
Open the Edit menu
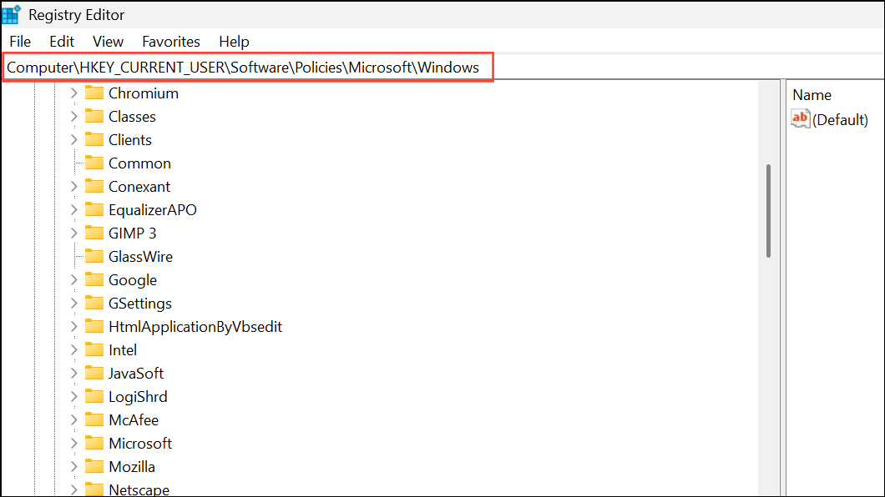coord(62,42)
